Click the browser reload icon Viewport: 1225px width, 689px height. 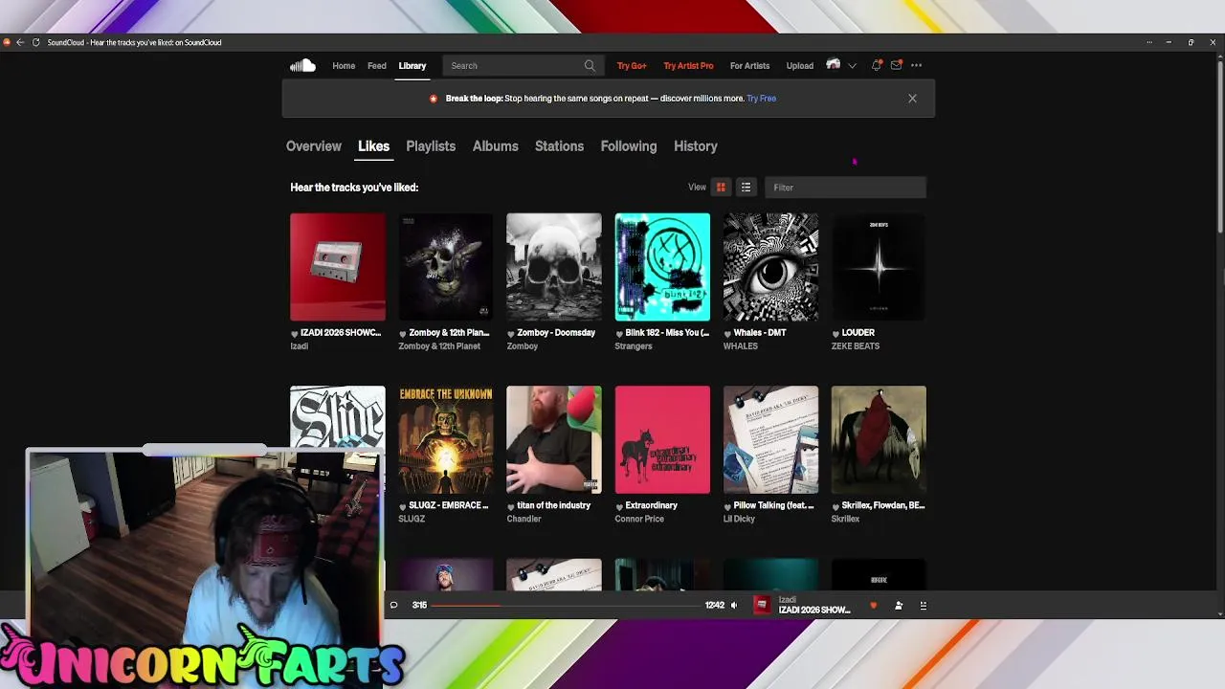[x=35, y=42]
